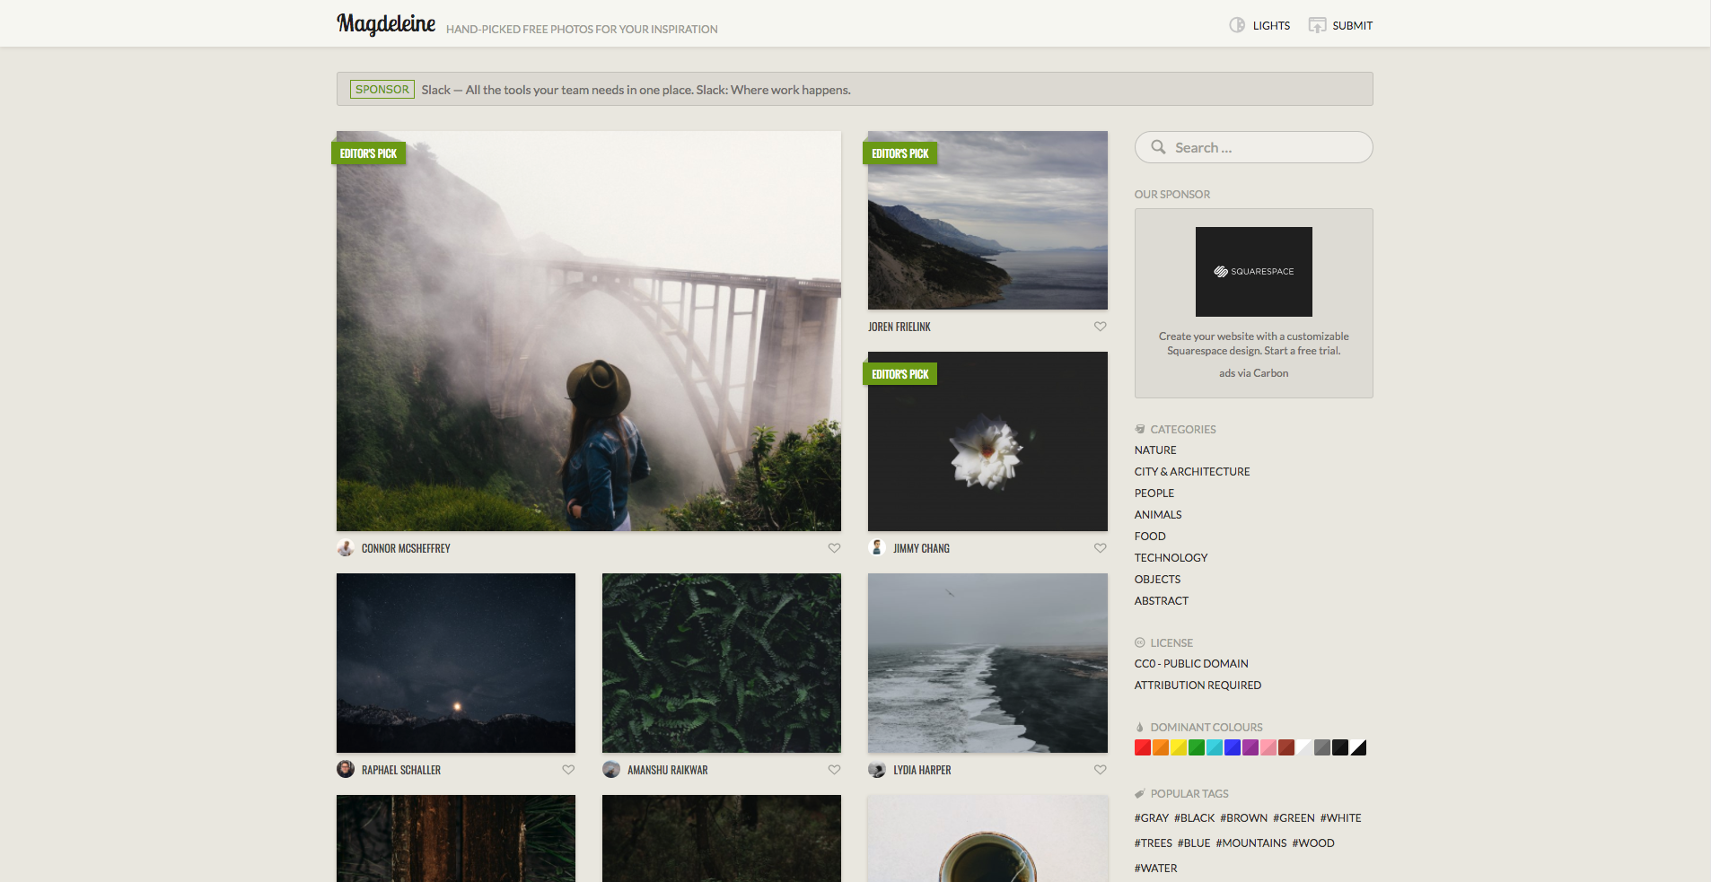Image resolution: width=1711 pixels, height=882 pixels.
Task: Open the #GRAY tag
Action: point(1152,818)
